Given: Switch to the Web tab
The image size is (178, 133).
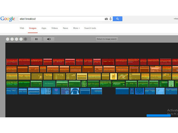Looking at the screenshot, I should click(22, 28).
